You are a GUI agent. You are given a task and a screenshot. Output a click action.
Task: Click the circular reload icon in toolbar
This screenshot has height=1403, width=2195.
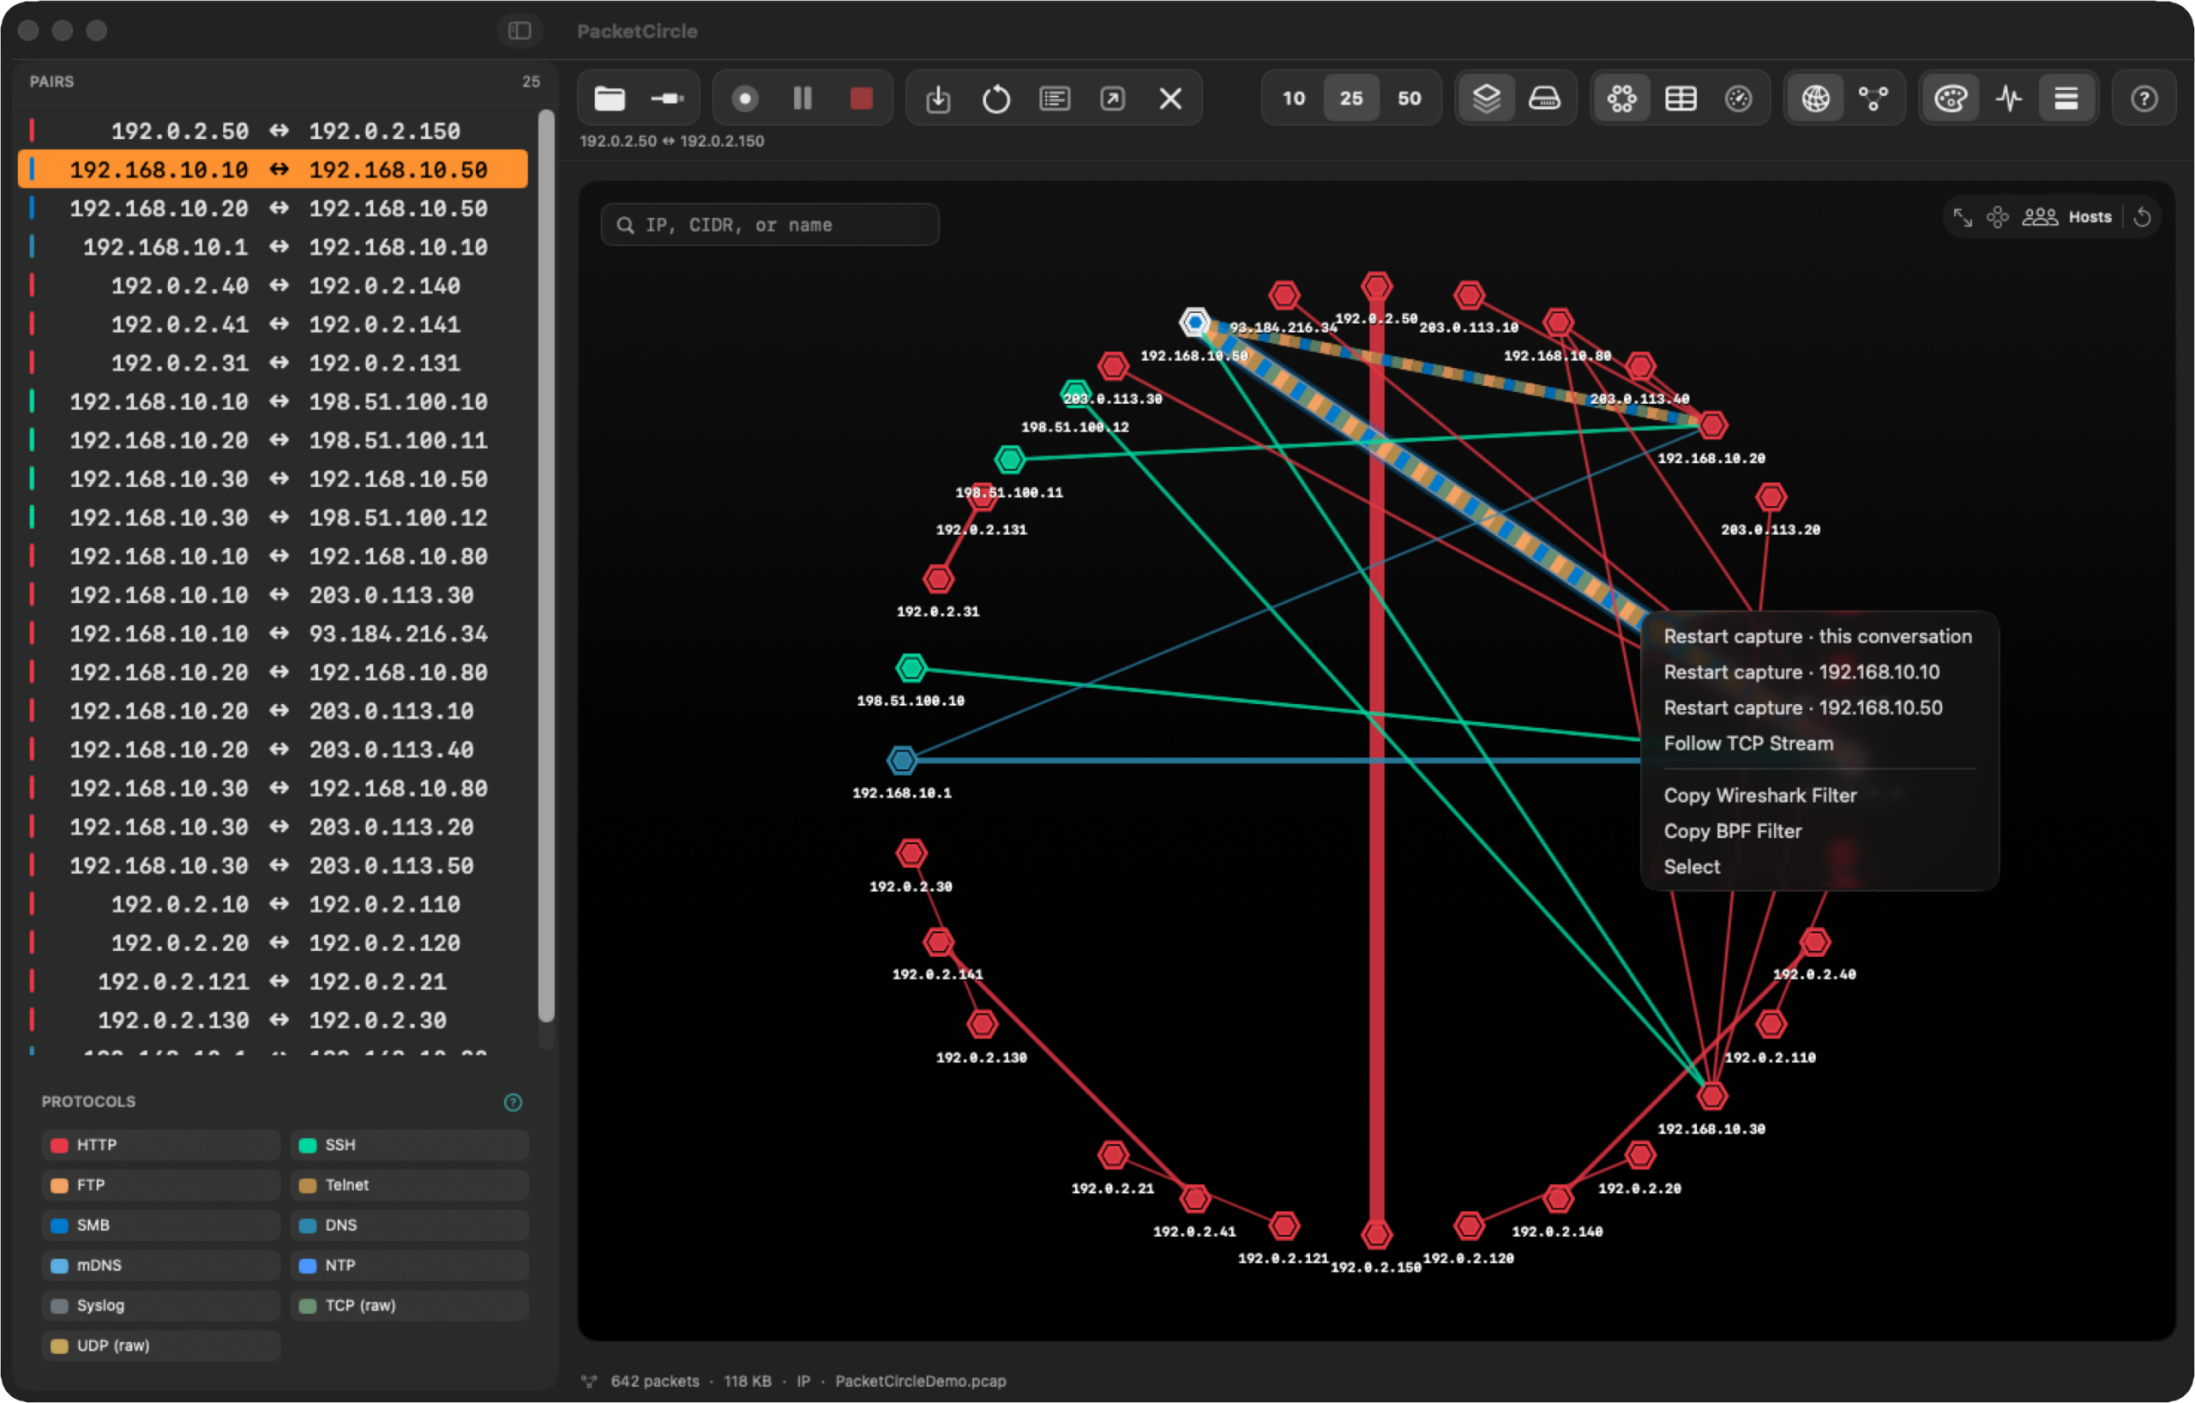pos(996,99)
